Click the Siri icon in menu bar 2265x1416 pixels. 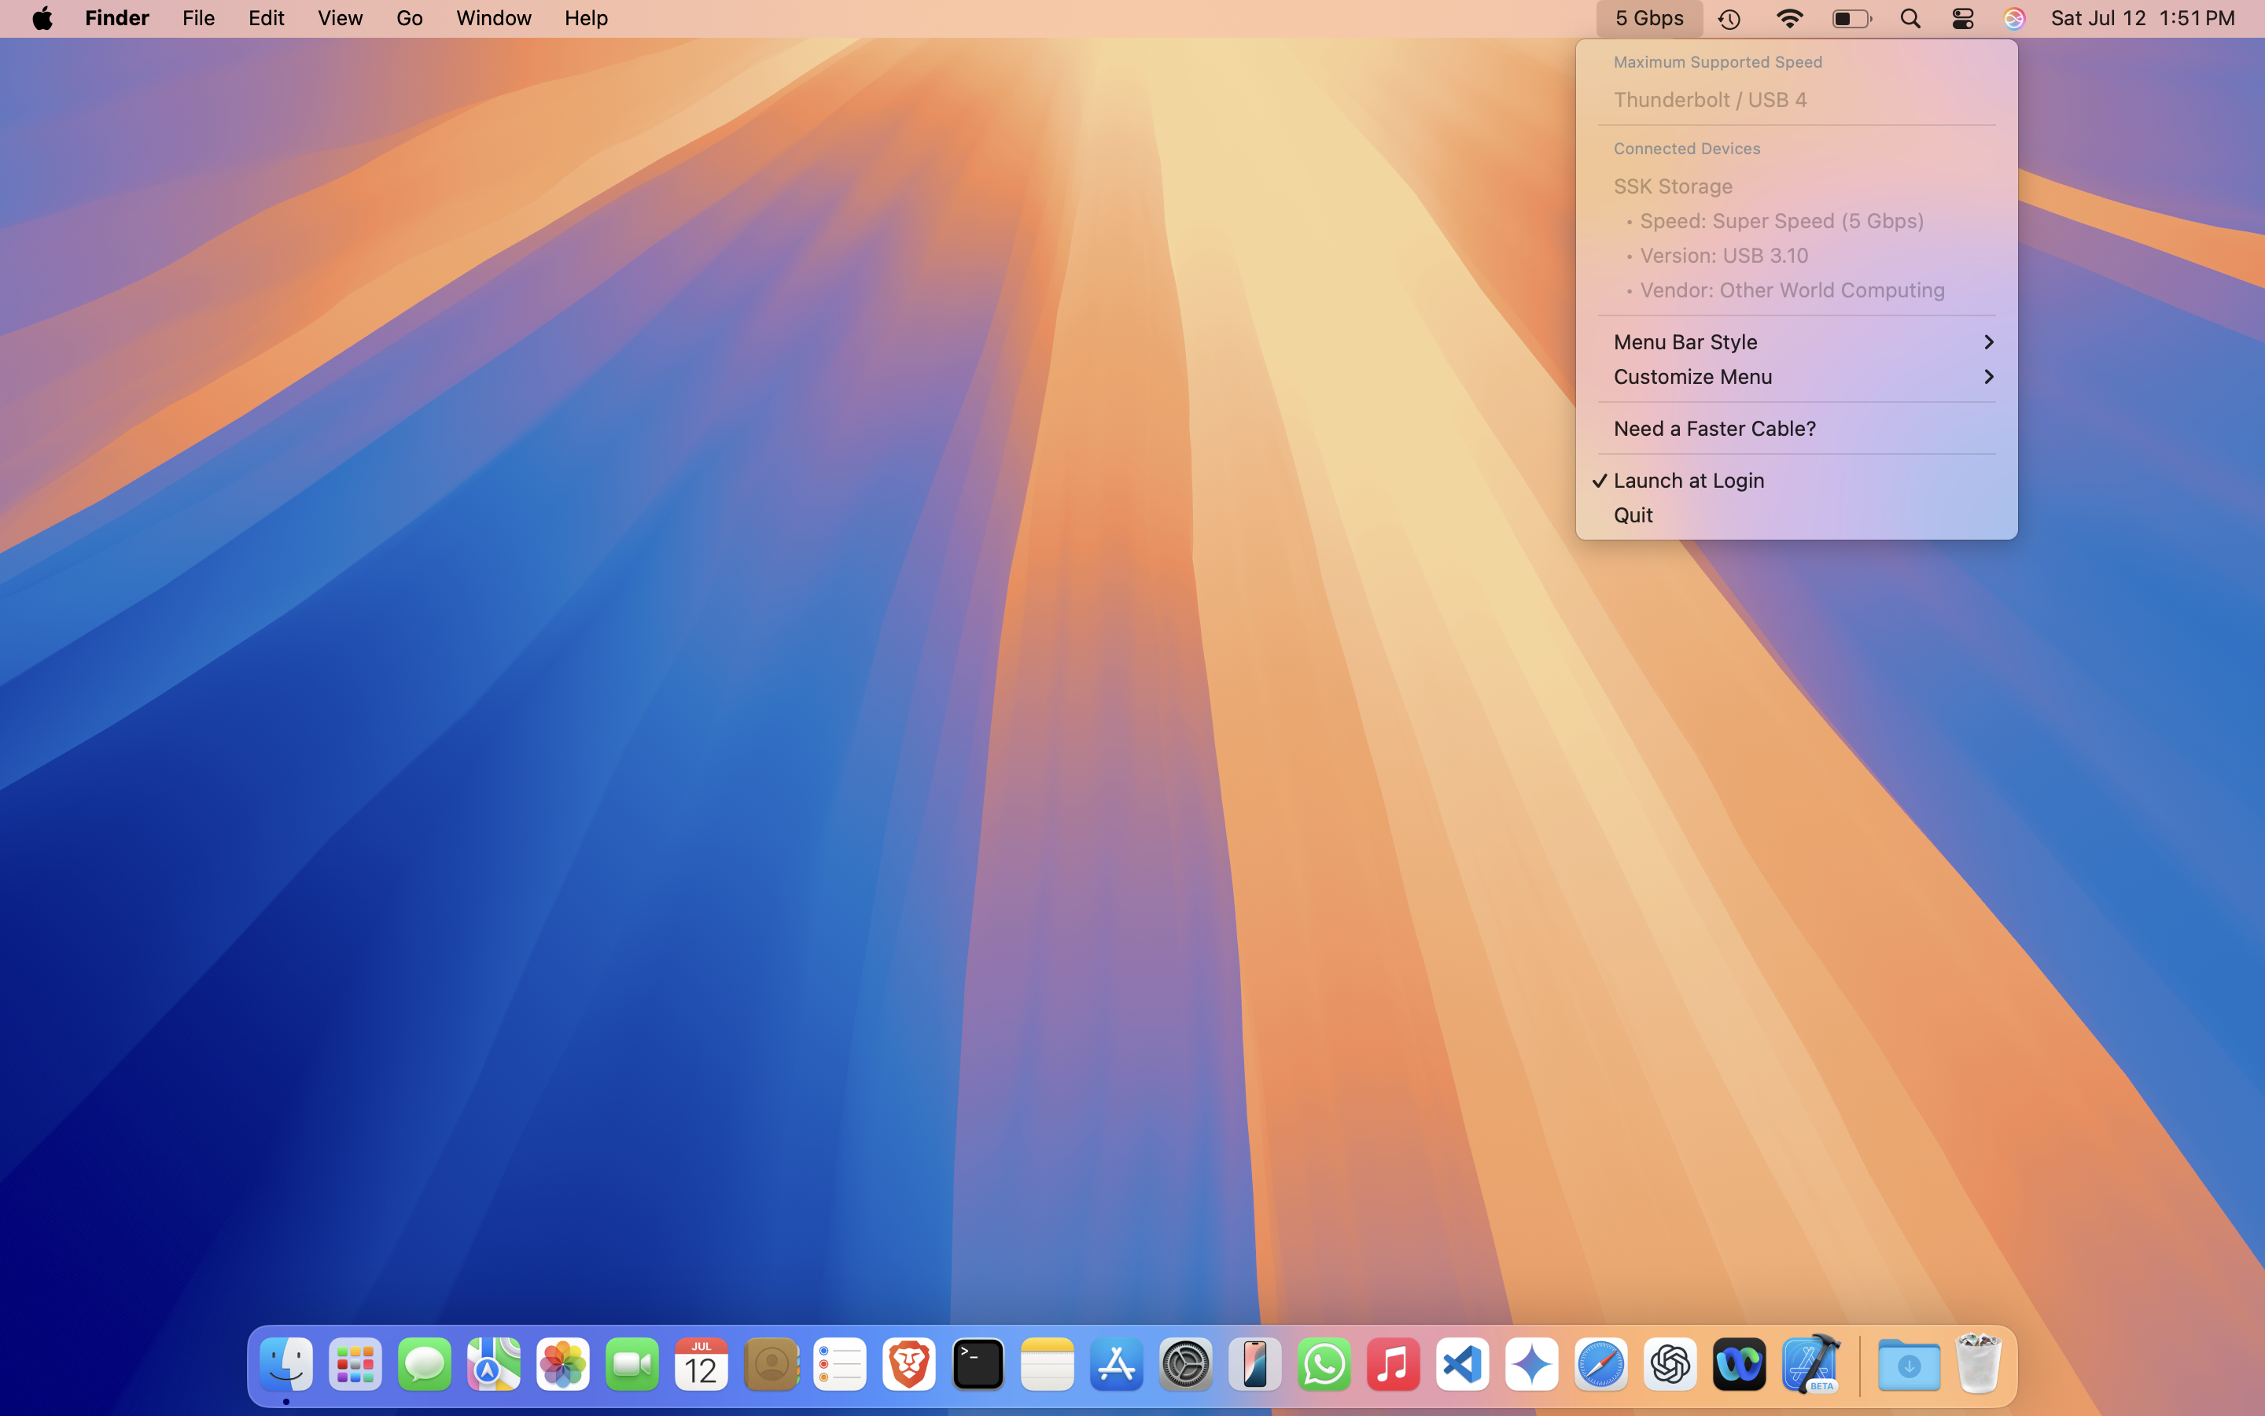(2014, 19)
